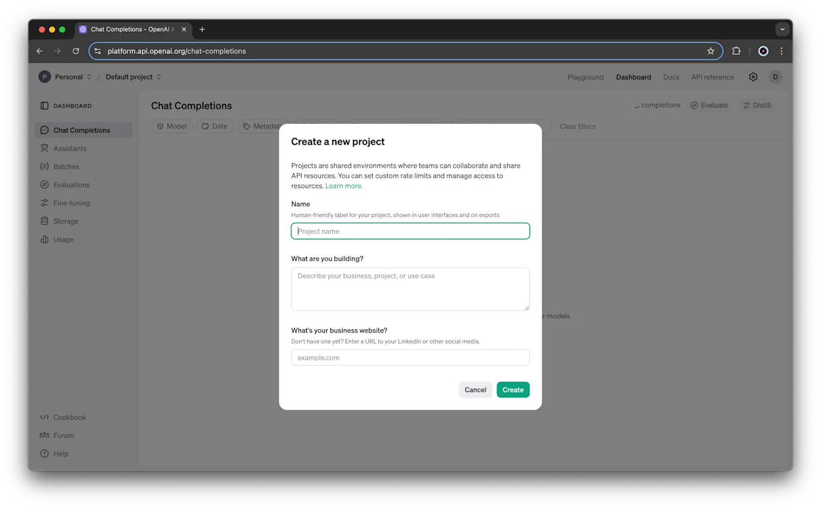The width and height of the screenshot is (821, 508).
Task: Click the browser forward arrow
Action: (x=58, y=51)
